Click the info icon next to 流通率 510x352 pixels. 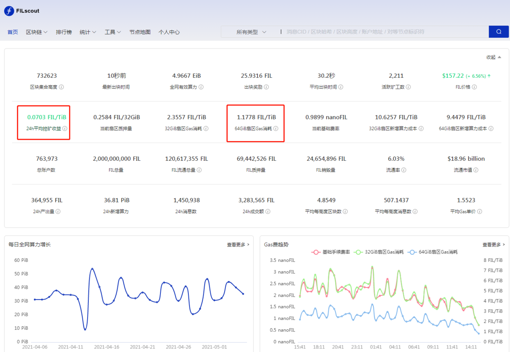coord(404,170)
